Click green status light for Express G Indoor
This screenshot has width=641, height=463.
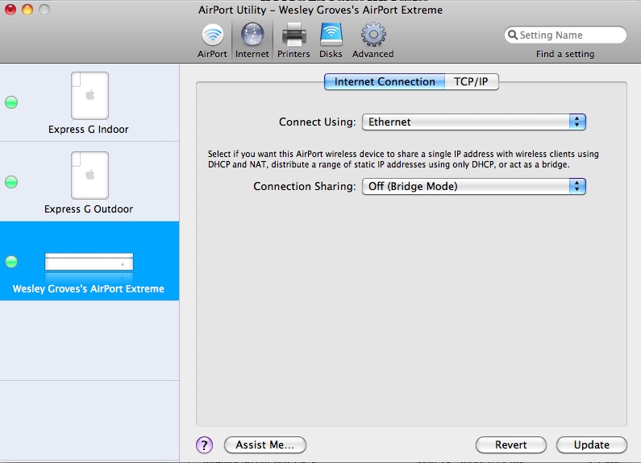11,102
